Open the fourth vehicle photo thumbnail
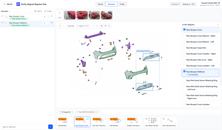Screen dimensions: 222x130 106,15
